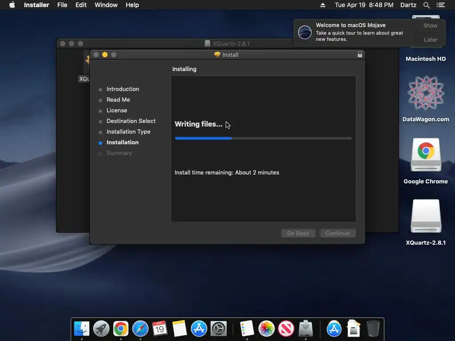Minimize the Install window with yellow button
This screenshot has width=455, height=341.
point(105,55)
